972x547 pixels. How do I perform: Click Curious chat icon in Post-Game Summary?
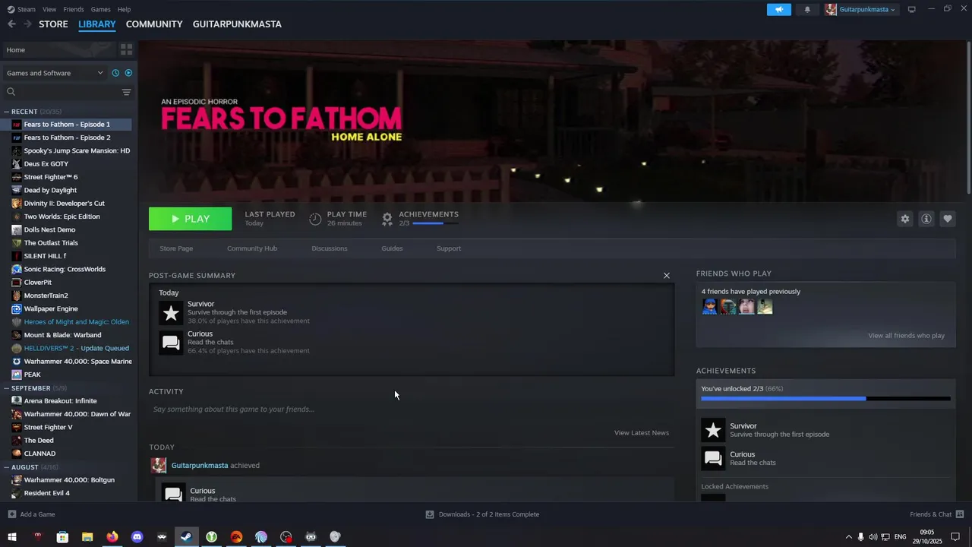click(x=171, y=343)
